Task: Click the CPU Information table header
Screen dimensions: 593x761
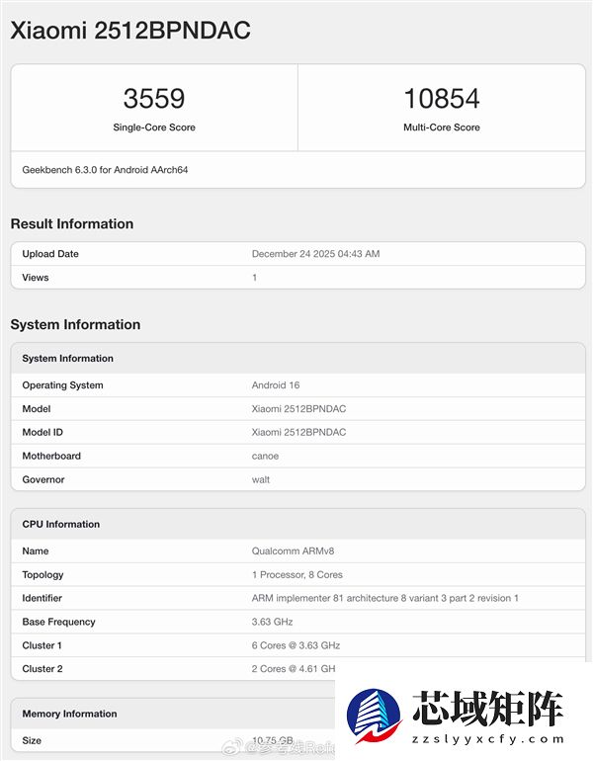Action: pyautogui.click(x=61, y=525)
